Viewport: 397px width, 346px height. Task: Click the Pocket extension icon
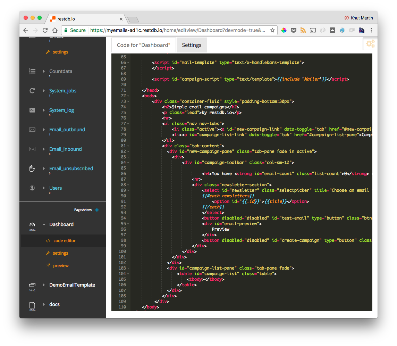pos(294,30)
